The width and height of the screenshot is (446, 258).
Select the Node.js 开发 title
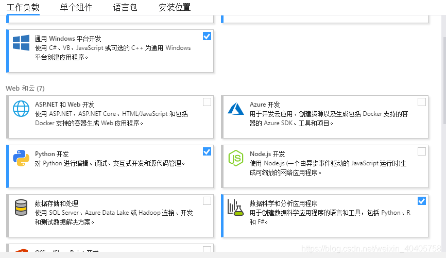click(267, 154)
